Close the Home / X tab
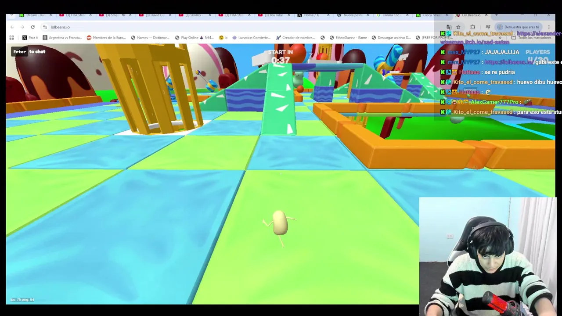Screen dimensions: 562x316 coord(328,15)
